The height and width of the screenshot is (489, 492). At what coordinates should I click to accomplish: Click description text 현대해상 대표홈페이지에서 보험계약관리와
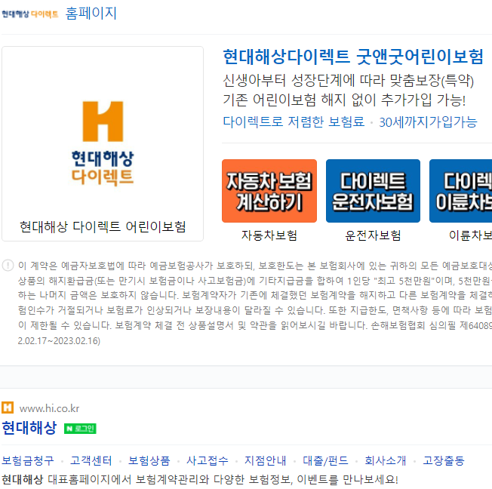point(106,480)
